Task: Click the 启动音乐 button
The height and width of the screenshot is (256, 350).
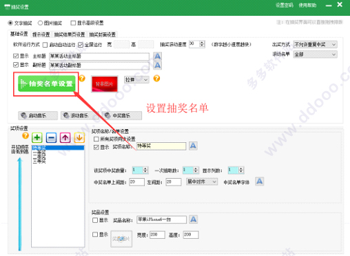Action: click(38, 115)
